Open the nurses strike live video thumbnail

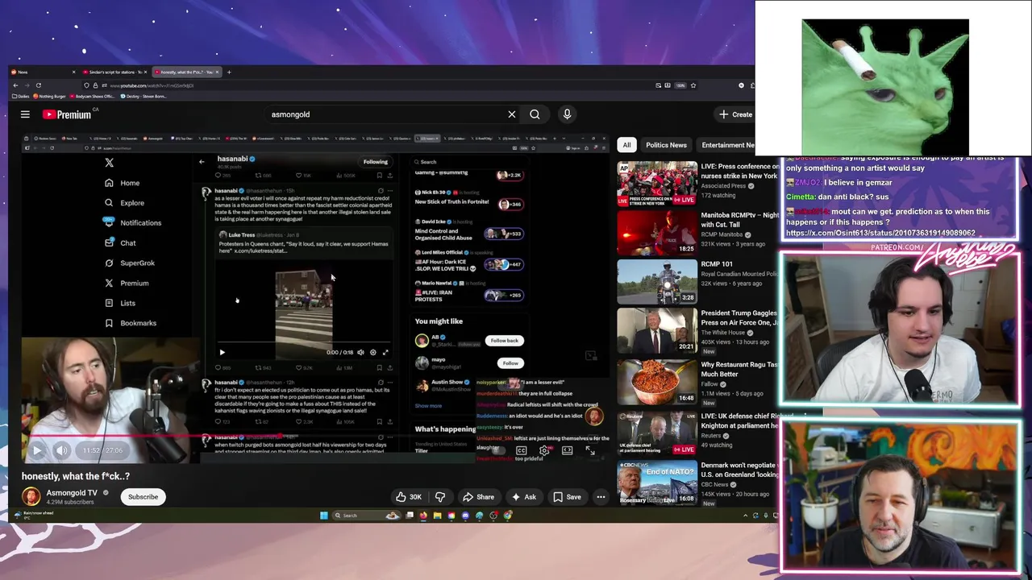tap(657, 184)
